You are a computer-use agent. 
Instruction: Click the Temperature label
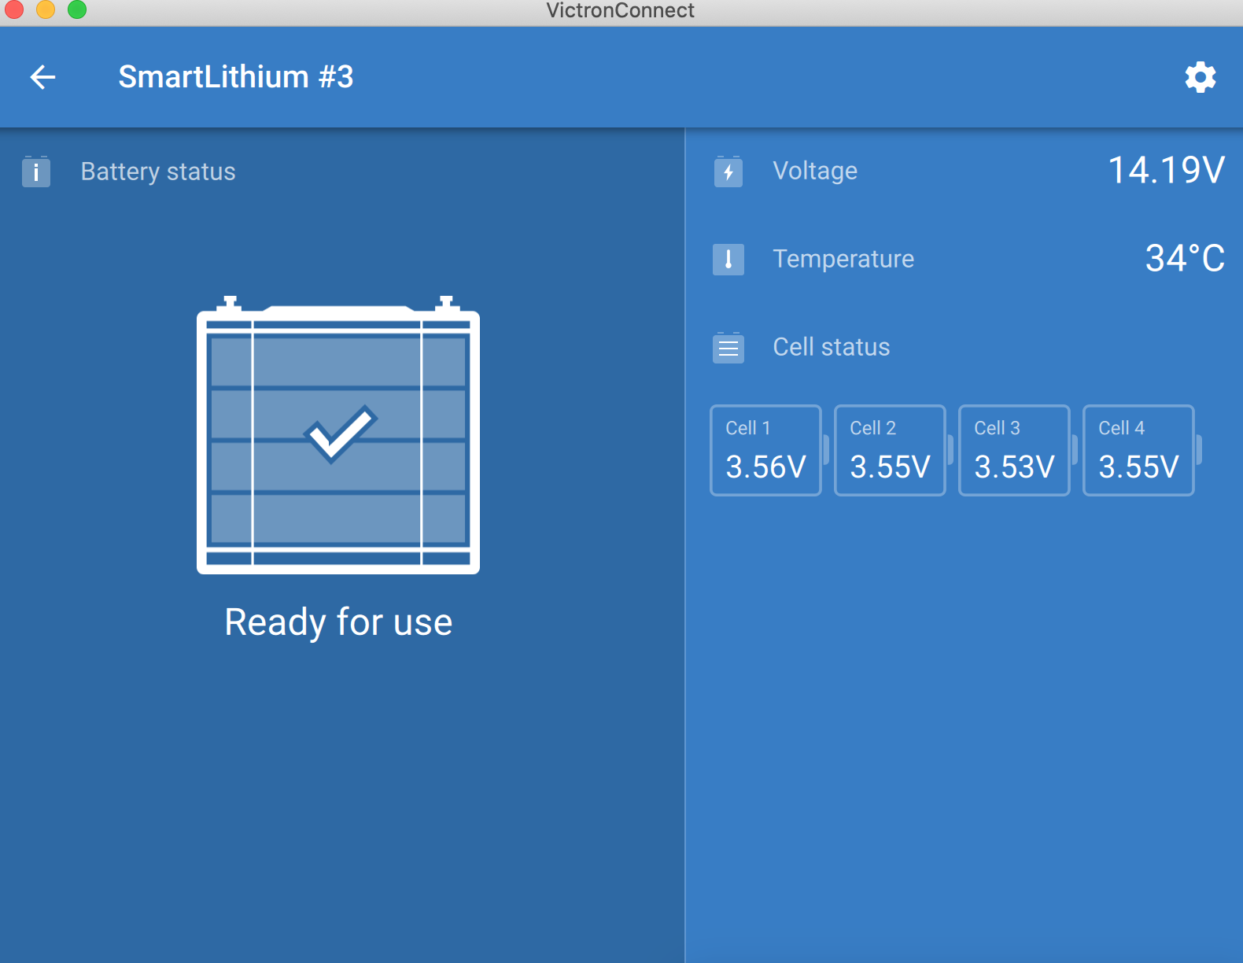[x=843, y=259]
